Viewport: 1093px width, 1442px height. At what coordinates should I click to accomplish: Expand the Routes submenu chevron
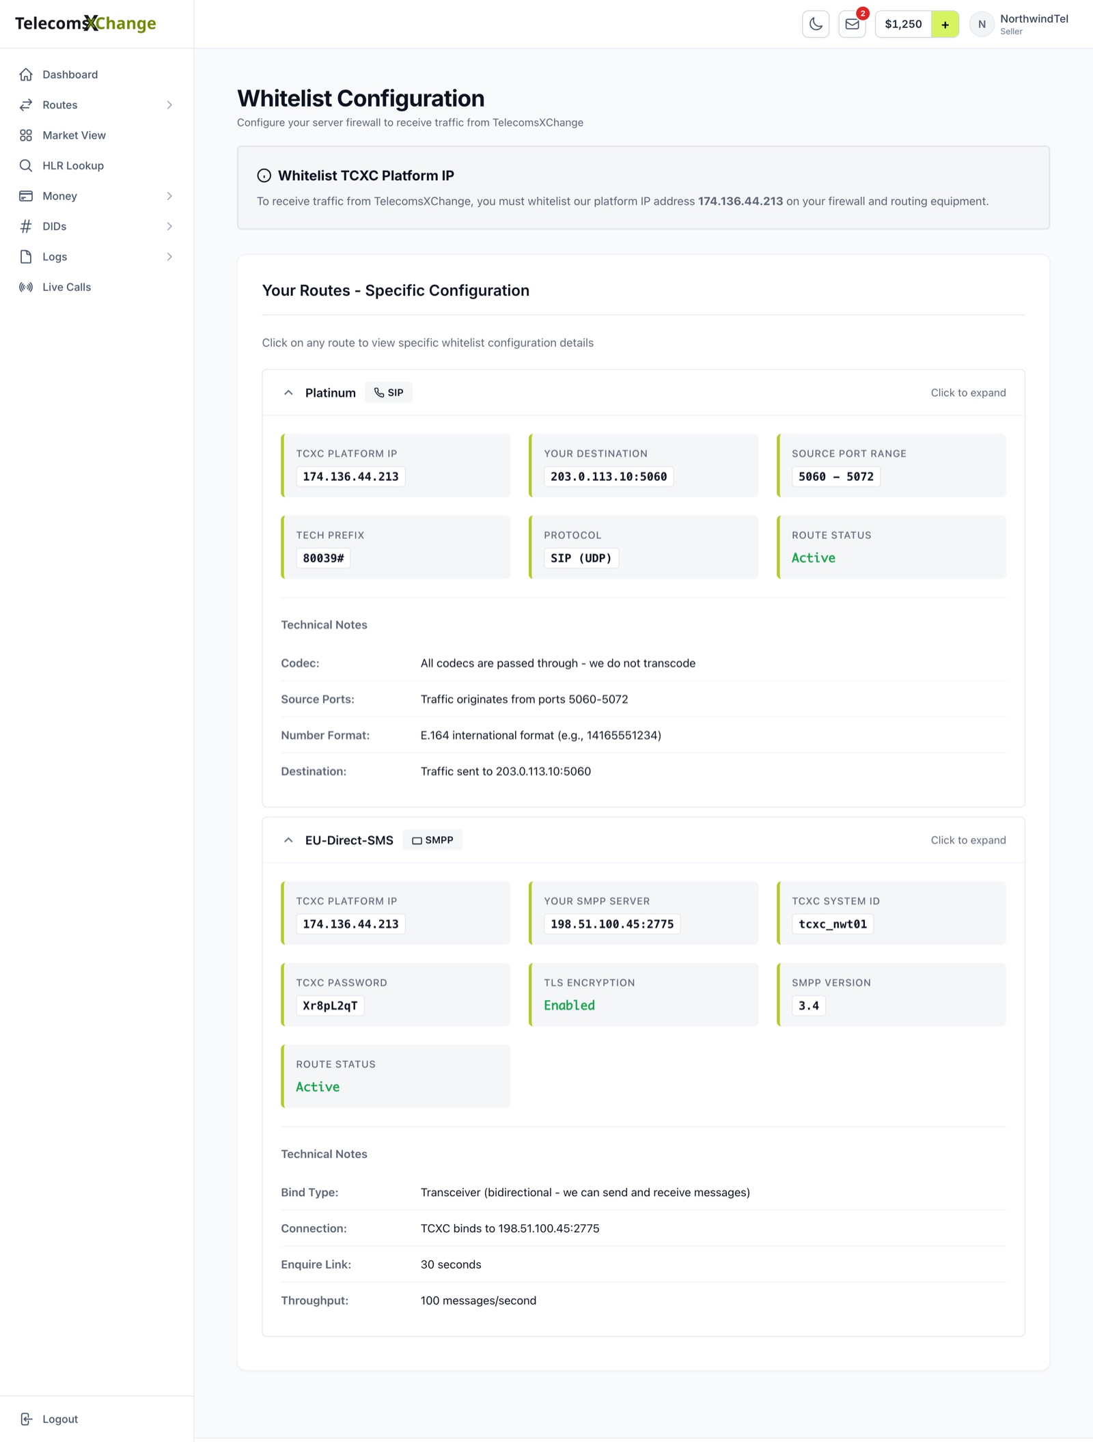tap(169, 105)
